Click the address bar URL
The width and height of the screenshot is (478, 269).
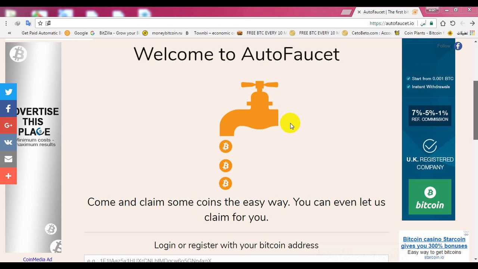[x=392, y=23]
